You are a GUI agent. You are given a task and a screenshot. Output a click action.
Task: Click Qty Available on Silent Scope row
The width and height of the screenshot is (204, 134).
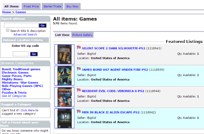188,54
